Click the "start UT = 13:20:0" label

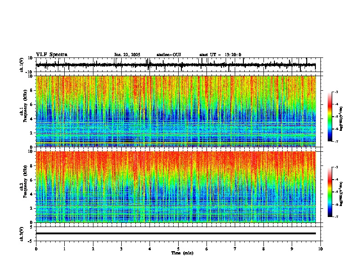220,55
